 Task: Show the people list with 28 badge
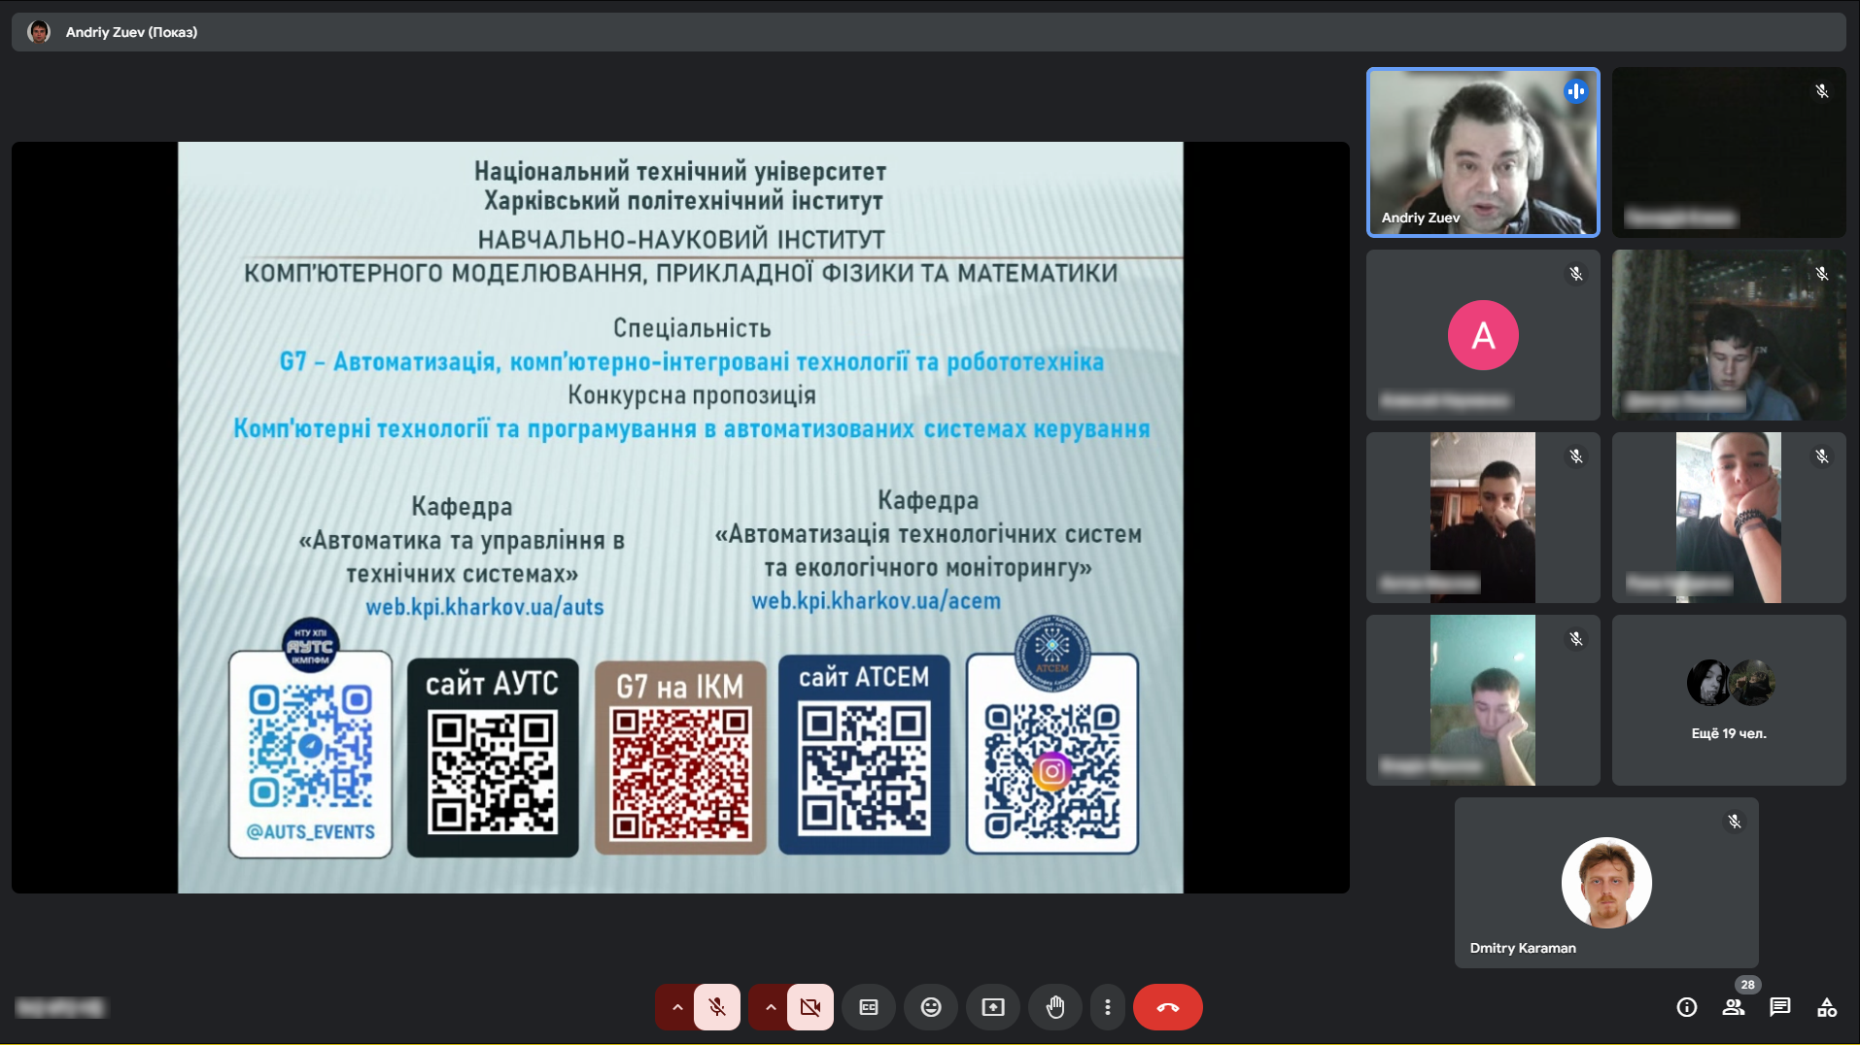[x=1734, y=1007]
